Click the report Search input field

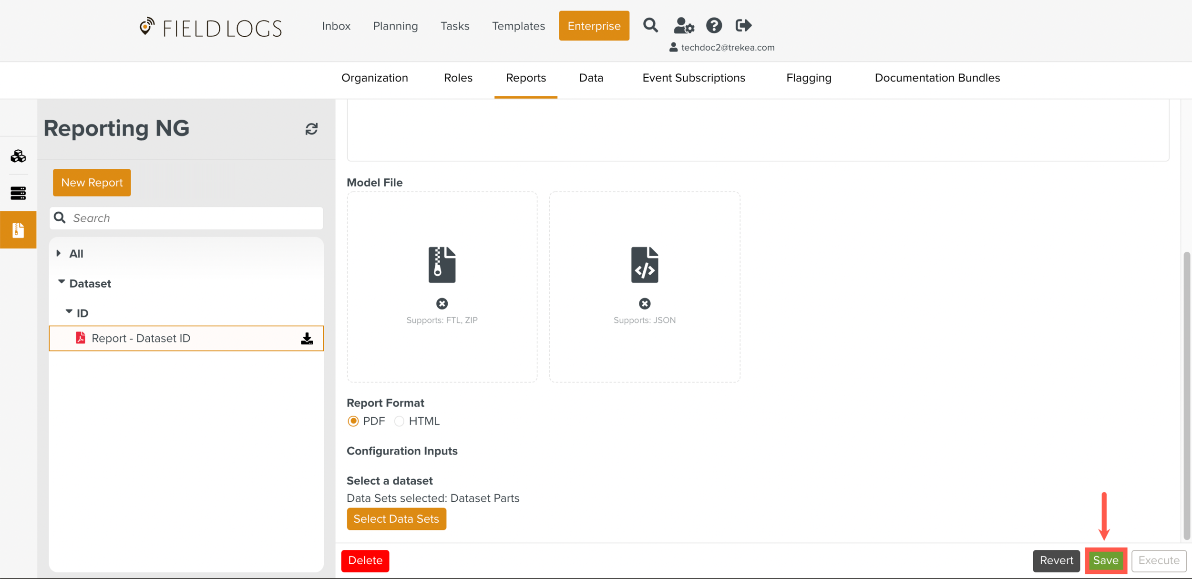[x=195, y=218]
